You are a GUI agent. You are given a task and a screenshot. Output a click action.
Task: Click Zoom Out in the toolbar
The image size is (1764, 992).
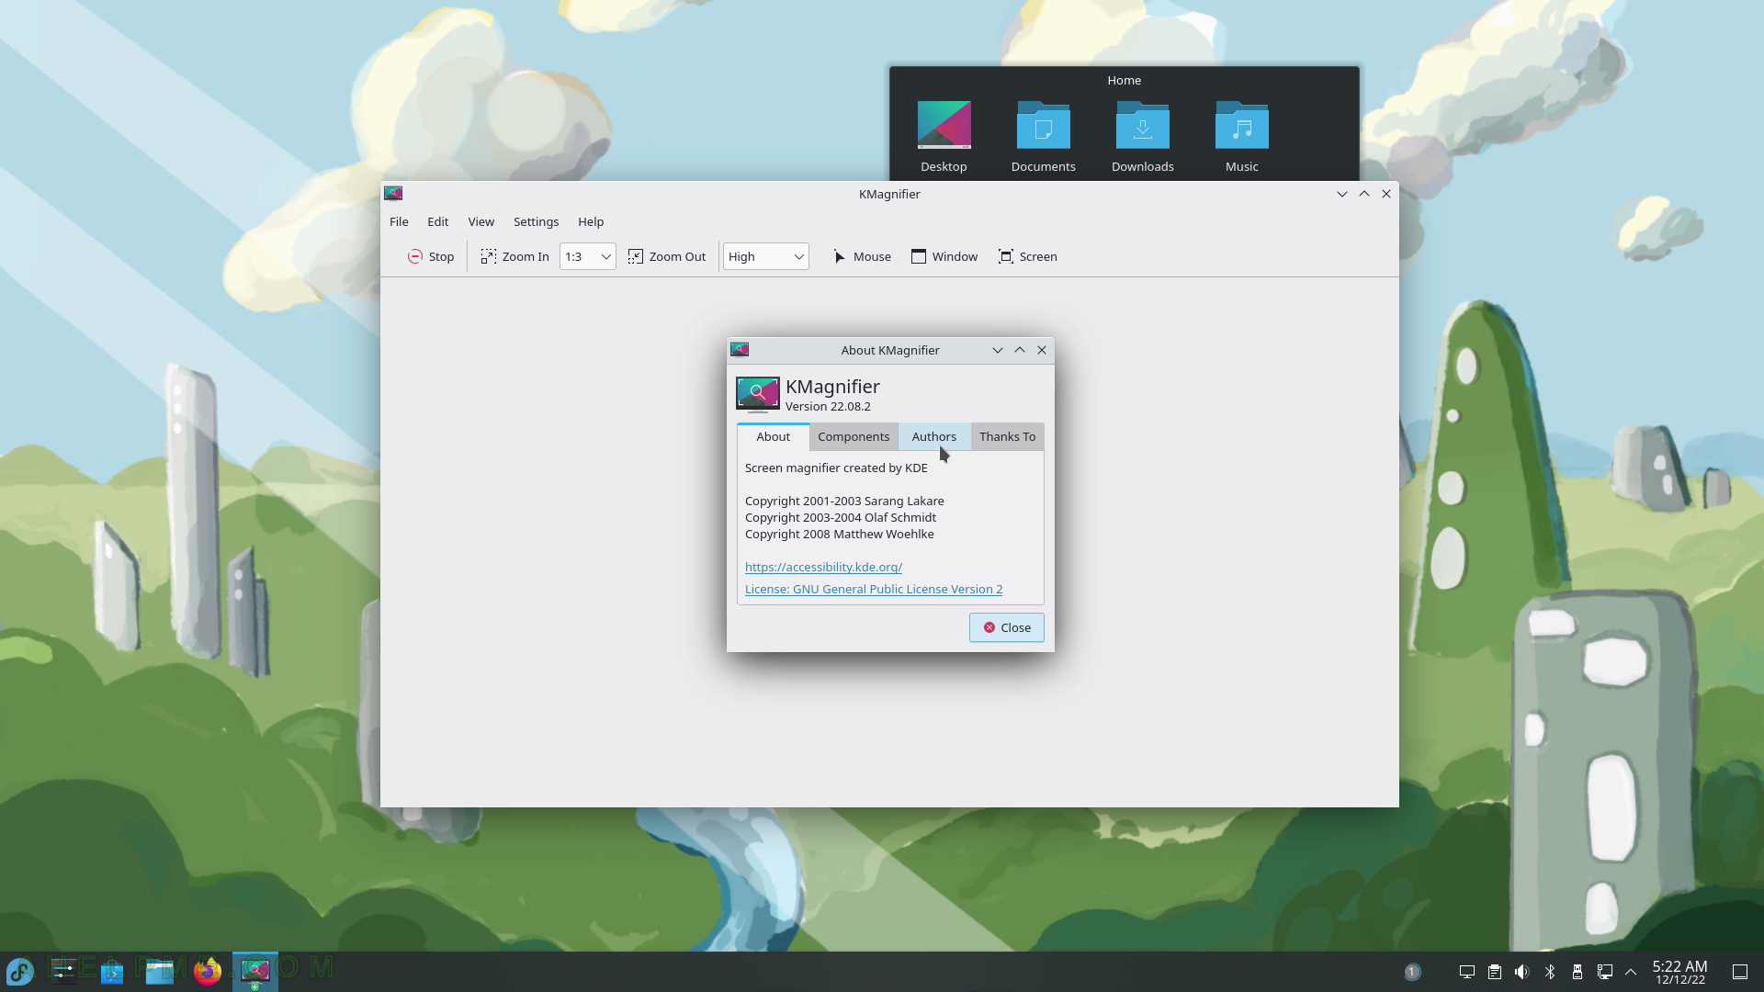point(667,256)
